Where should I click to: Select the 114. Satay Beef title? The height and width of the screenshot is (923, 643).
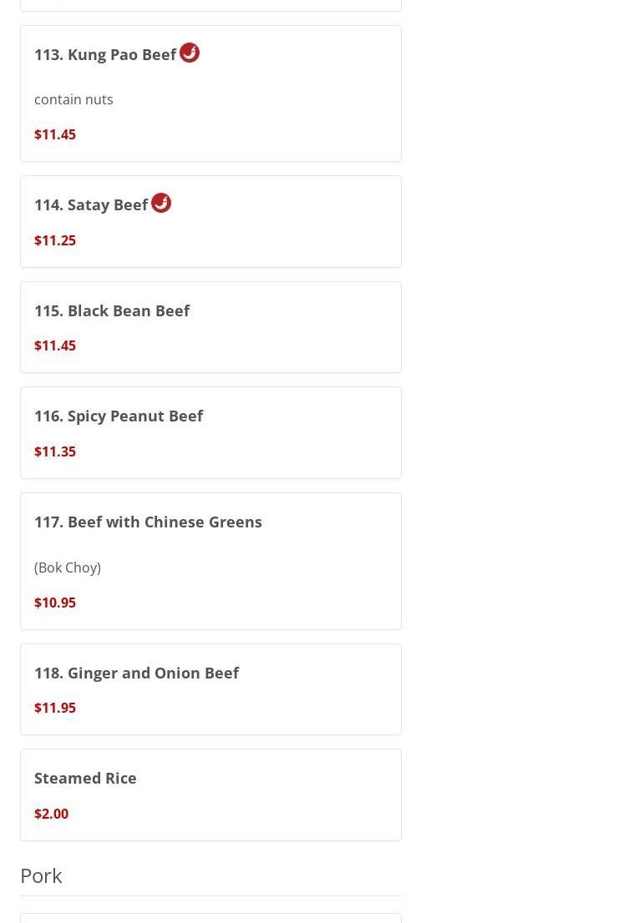[91, 204]
